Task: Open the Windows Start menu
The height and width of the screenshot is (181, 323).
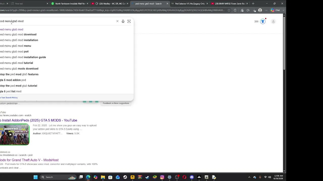Action: click(x=36, y=177)
